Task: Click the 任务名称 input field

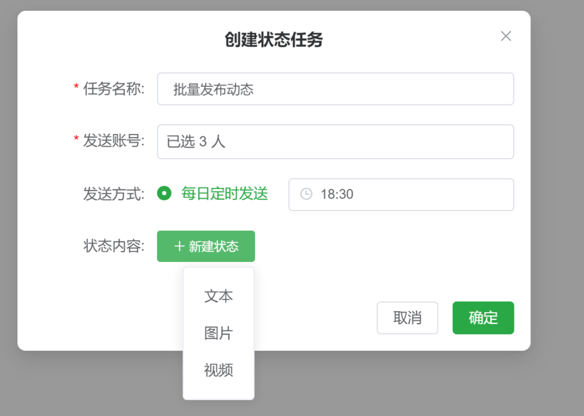Action: pyautogui.click(x=335, y=89)
